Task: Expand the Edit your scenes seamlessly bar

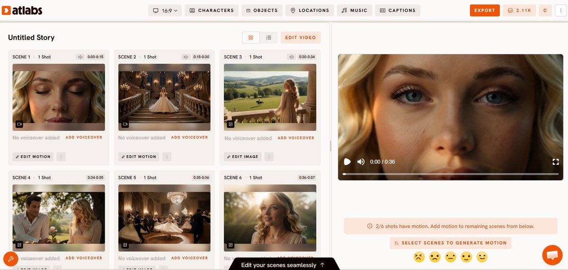Action: [x=283, y=265]
